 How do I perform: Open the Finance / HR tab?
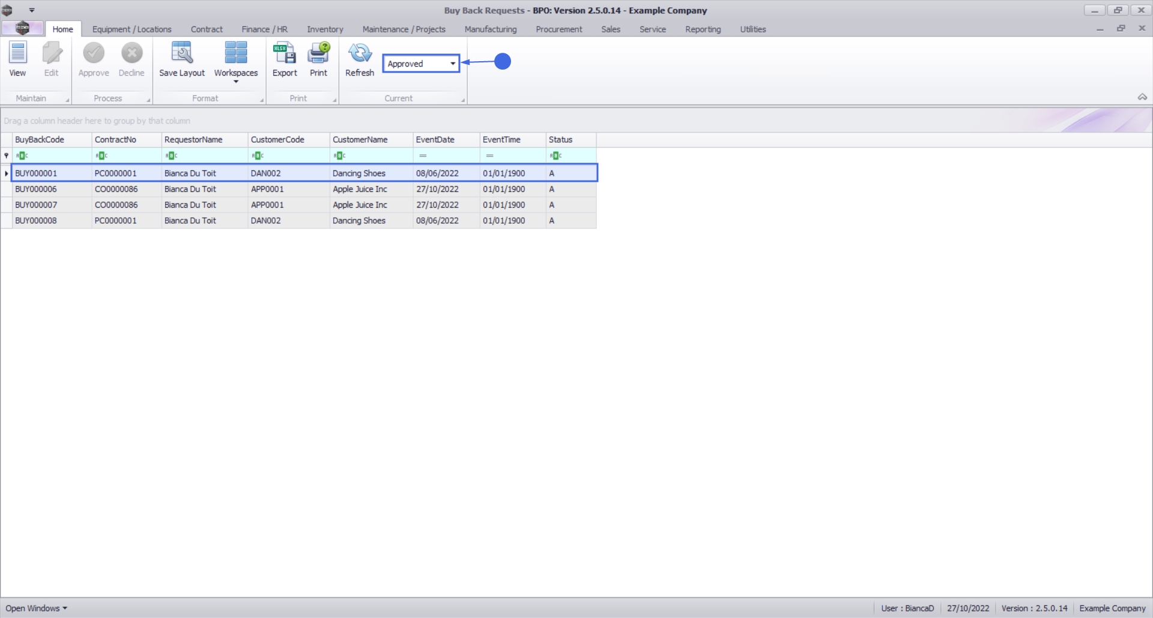tap(264, 29)
